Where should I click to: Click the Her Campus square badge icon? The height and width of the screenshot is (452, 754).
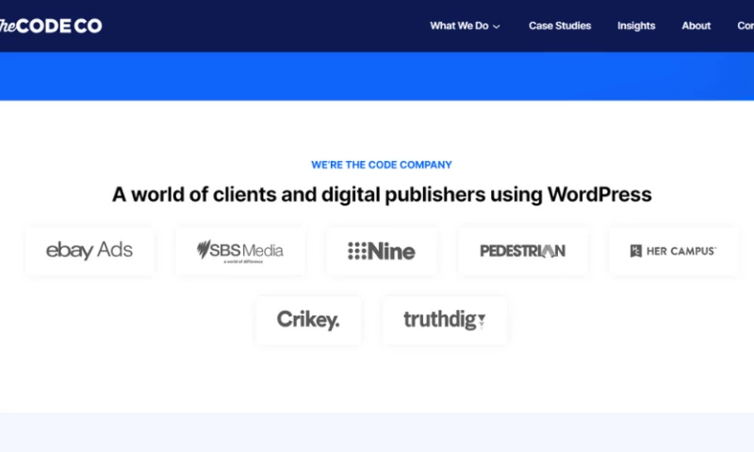636,250
